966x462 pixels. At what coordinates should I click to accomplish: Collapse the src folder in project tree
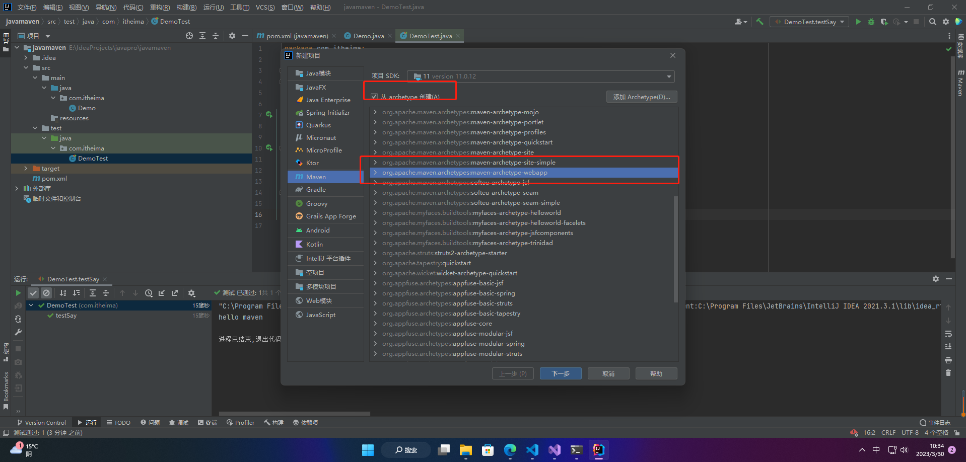(x=26, y=68)
